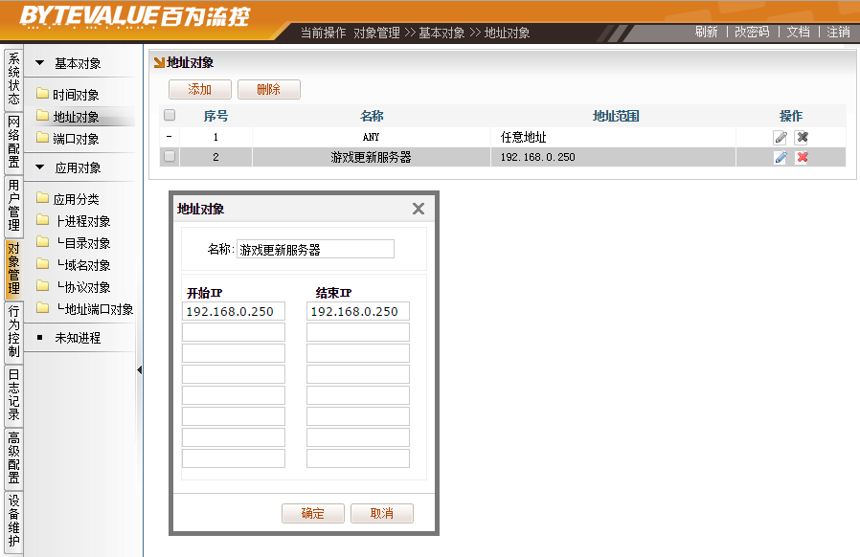Click the first 结束IP input field
860x557 pixels.
(x=358, y=311)
